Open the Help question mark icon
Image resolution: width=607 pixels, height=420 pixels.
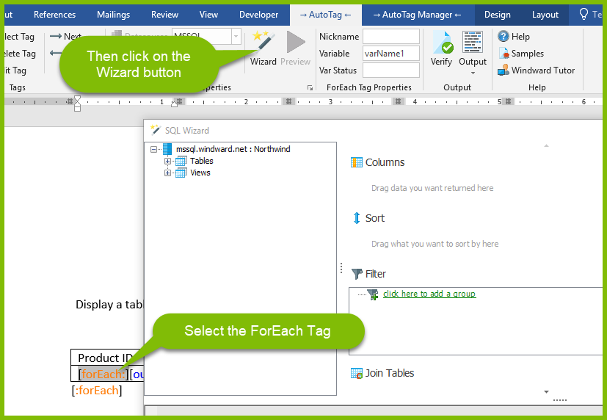(x=504, y=37)
